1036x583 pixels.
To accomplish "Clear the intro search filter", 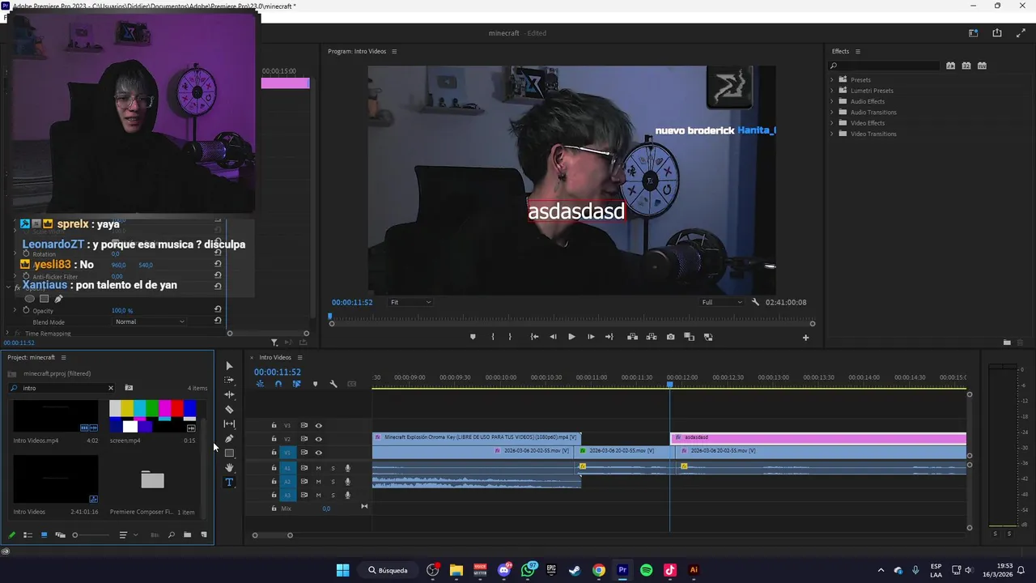I will click(x=111, y=388).
